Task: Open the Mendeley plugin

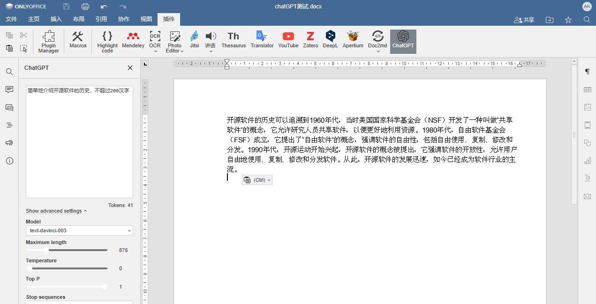Action: click(x=133, y=40)
